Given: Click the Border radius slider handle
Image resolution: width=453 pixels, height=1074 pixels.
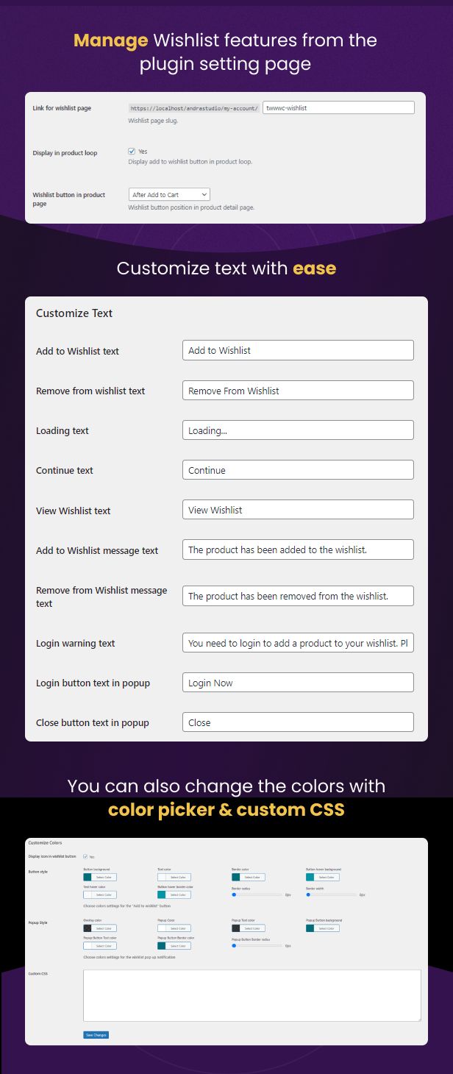Looking at the screenshot, I should (x=234, y=895).
